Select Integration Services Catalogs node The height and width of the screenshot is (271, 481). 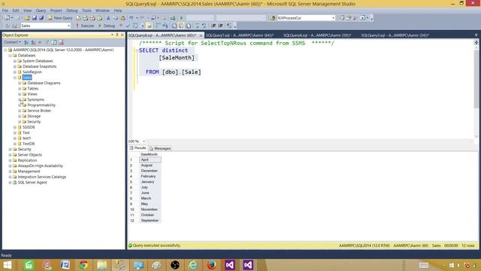[x=42, y=178]
